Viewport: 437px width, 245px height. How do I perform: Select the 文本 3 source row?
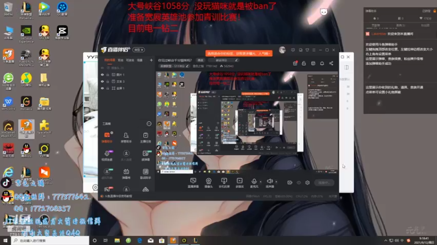[x=127, y=81]
